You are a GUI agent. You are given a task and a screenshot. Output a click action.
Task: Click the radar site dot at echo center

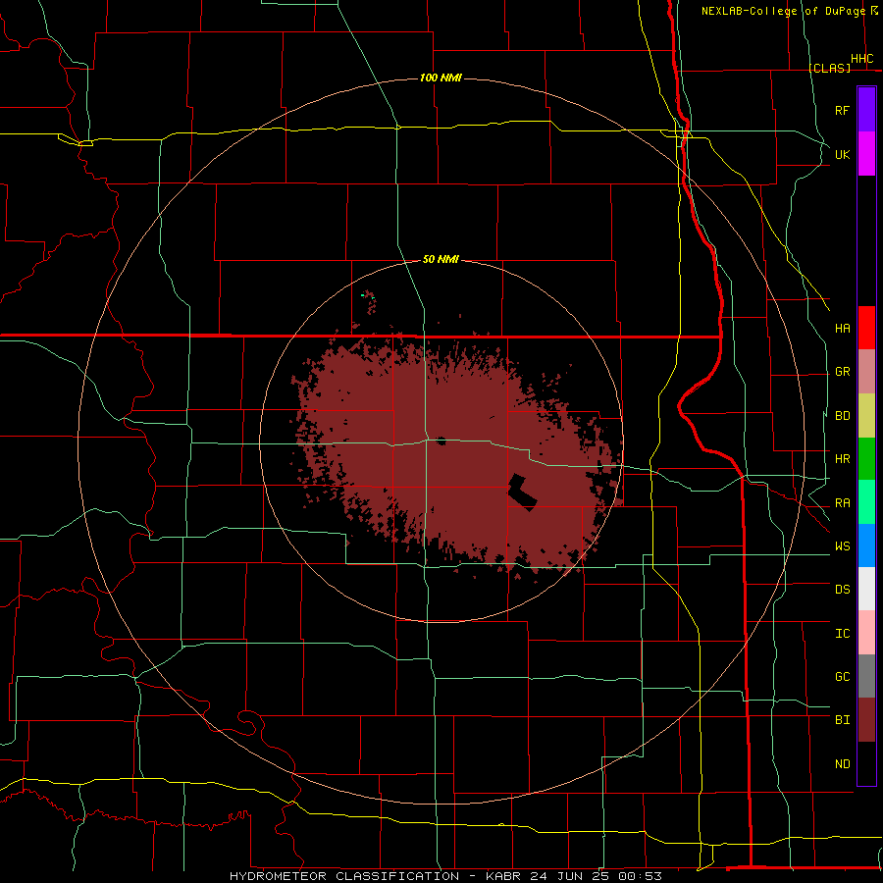441,441
